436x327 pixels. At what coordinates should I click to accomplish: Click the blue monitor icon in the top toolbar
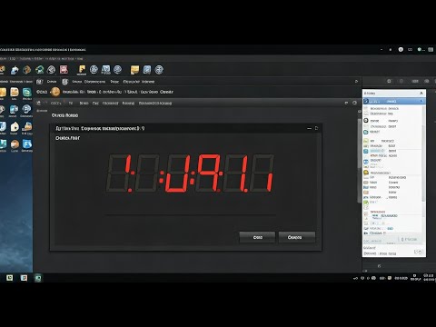coord(105,70)
